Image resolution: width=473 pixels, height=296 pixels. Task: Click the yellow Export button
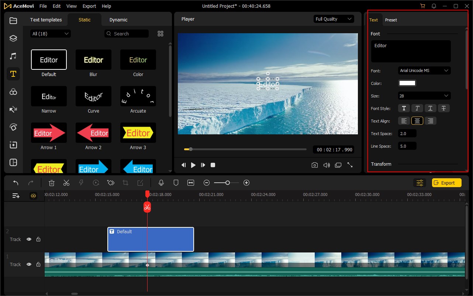tap(446, 183)
